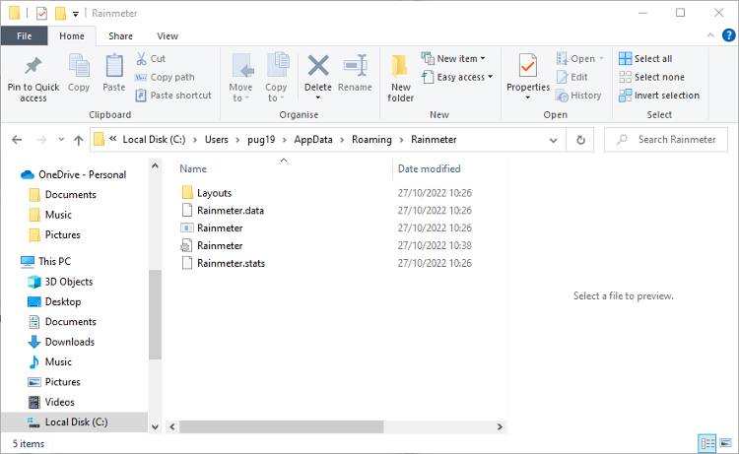
Task: Click Copy path in Clipboard group
Action: 165,77
